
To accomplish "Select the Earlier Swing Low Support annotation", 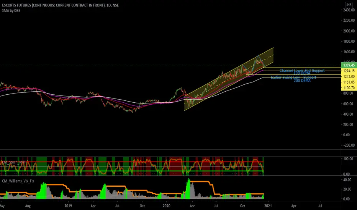I will tap(293, 78).
